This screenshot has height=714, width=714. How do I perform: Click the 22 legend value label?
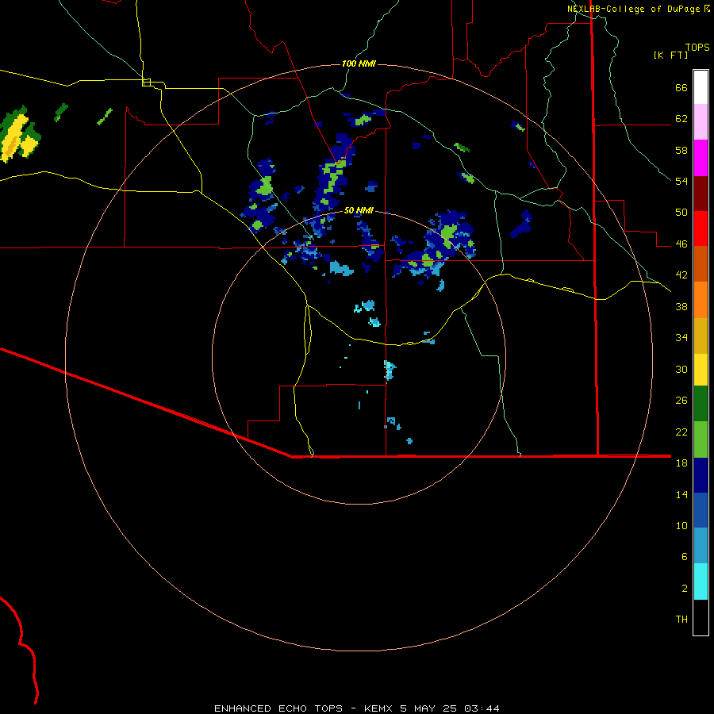click(681, 432)
